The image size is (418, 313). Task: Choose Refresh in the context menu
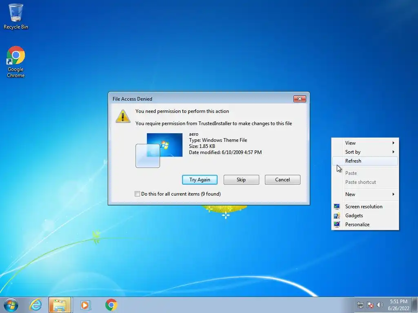365,161
